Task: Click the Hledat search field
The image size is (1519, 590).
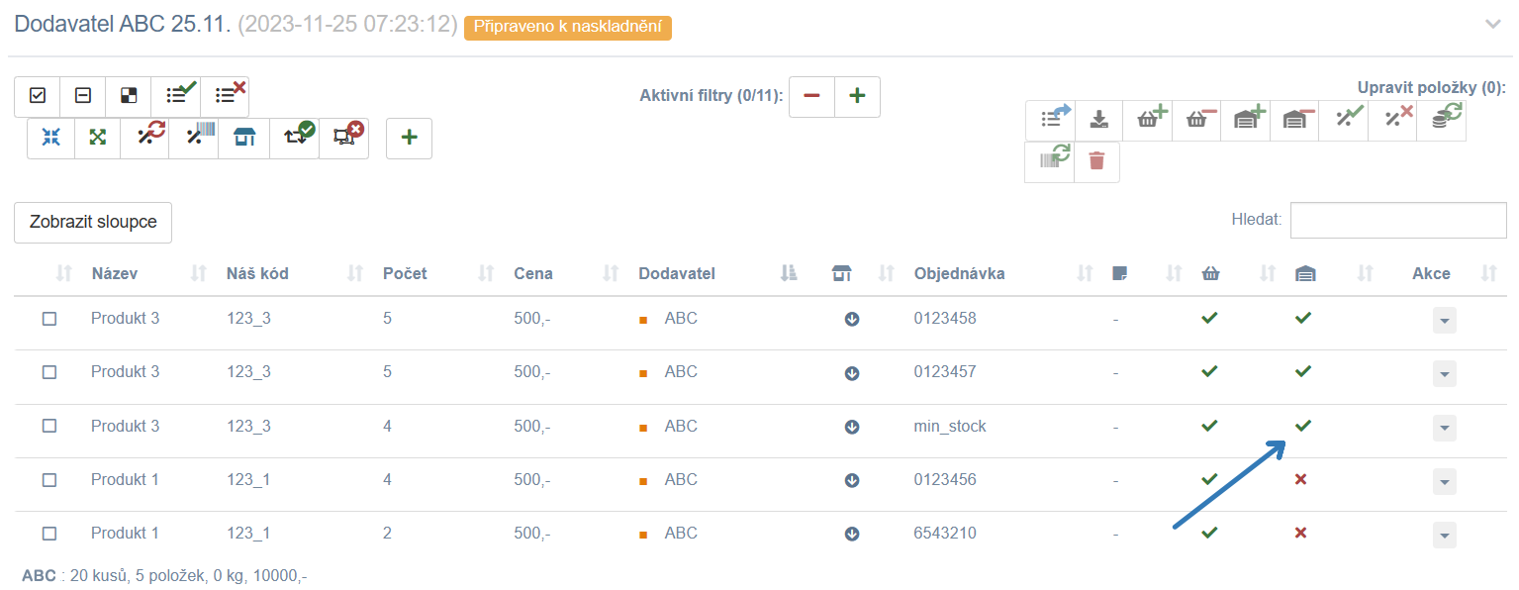Action: click(x=1398, y=221)
